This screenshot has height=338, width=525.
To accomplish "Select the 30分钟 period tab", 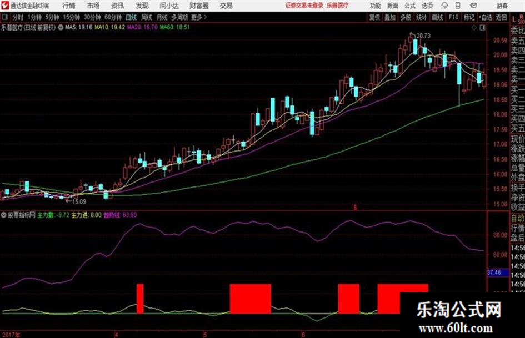I will pyautogui.click(x=92, y=17).
